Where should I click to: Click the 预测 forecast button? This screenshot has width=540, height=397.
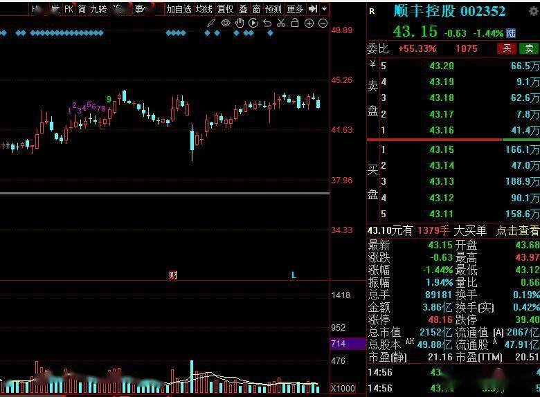pos(273,9)
